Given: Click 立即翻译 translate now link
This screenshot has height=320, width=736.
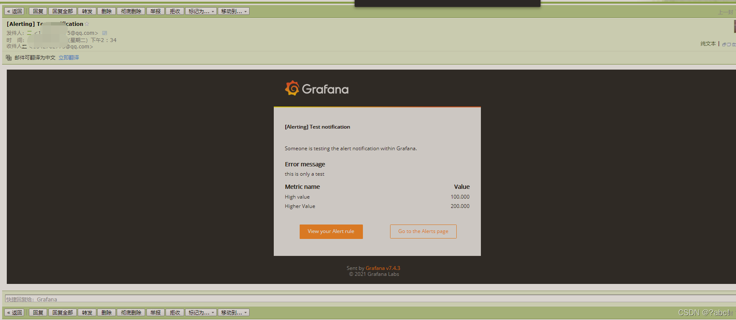Looking at the screenshot, I should click(69, 58).
